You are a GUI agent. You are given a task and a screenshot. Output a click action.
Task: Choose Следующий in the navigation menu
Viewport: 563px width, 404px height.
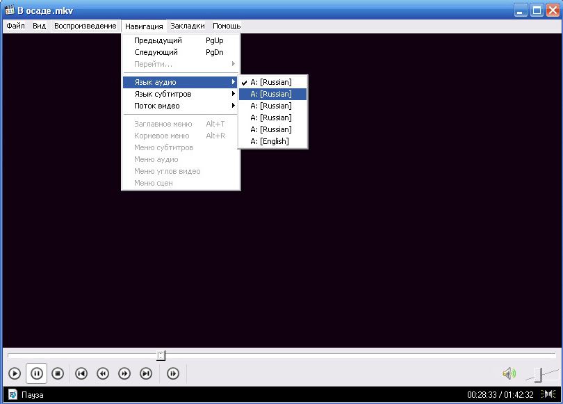point(181,52)
